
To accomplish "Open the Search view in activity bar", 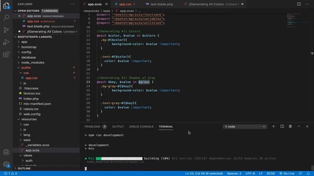I will click(6, 18).
